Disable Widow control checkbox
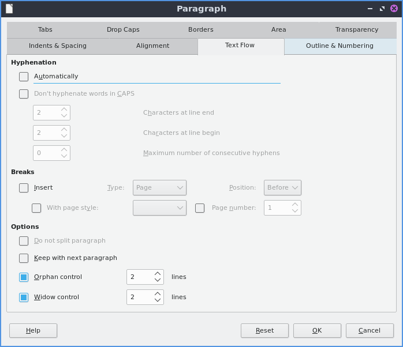Screen dimensions: 403x347 coord(24,297)
